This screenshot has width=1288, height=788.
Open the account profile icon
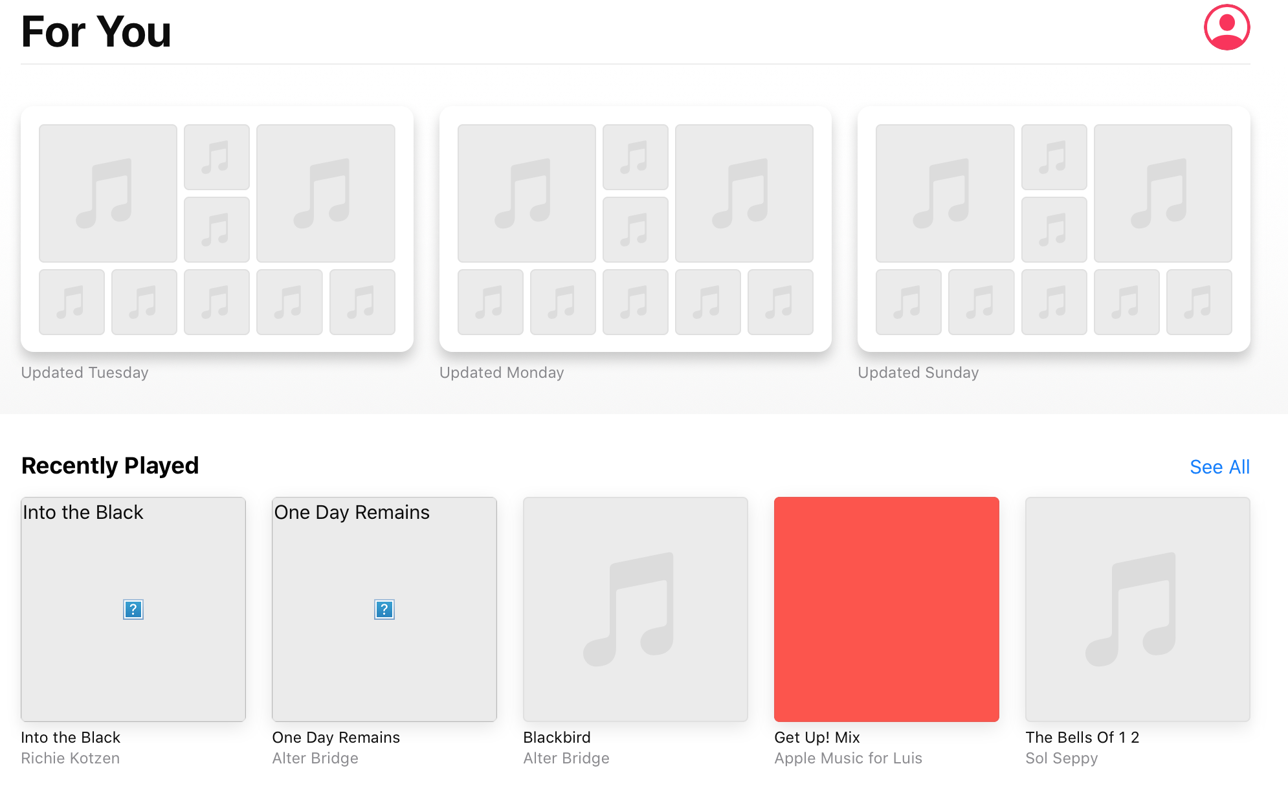pyautogui.click(x=1227, y=27)
